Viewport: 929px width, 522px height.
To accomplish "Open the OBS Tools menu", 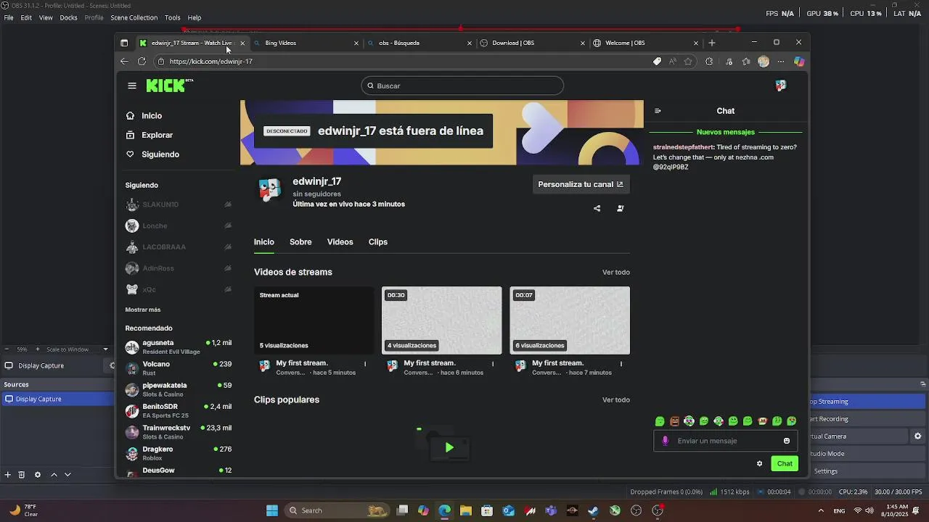I will pos(173,17).
